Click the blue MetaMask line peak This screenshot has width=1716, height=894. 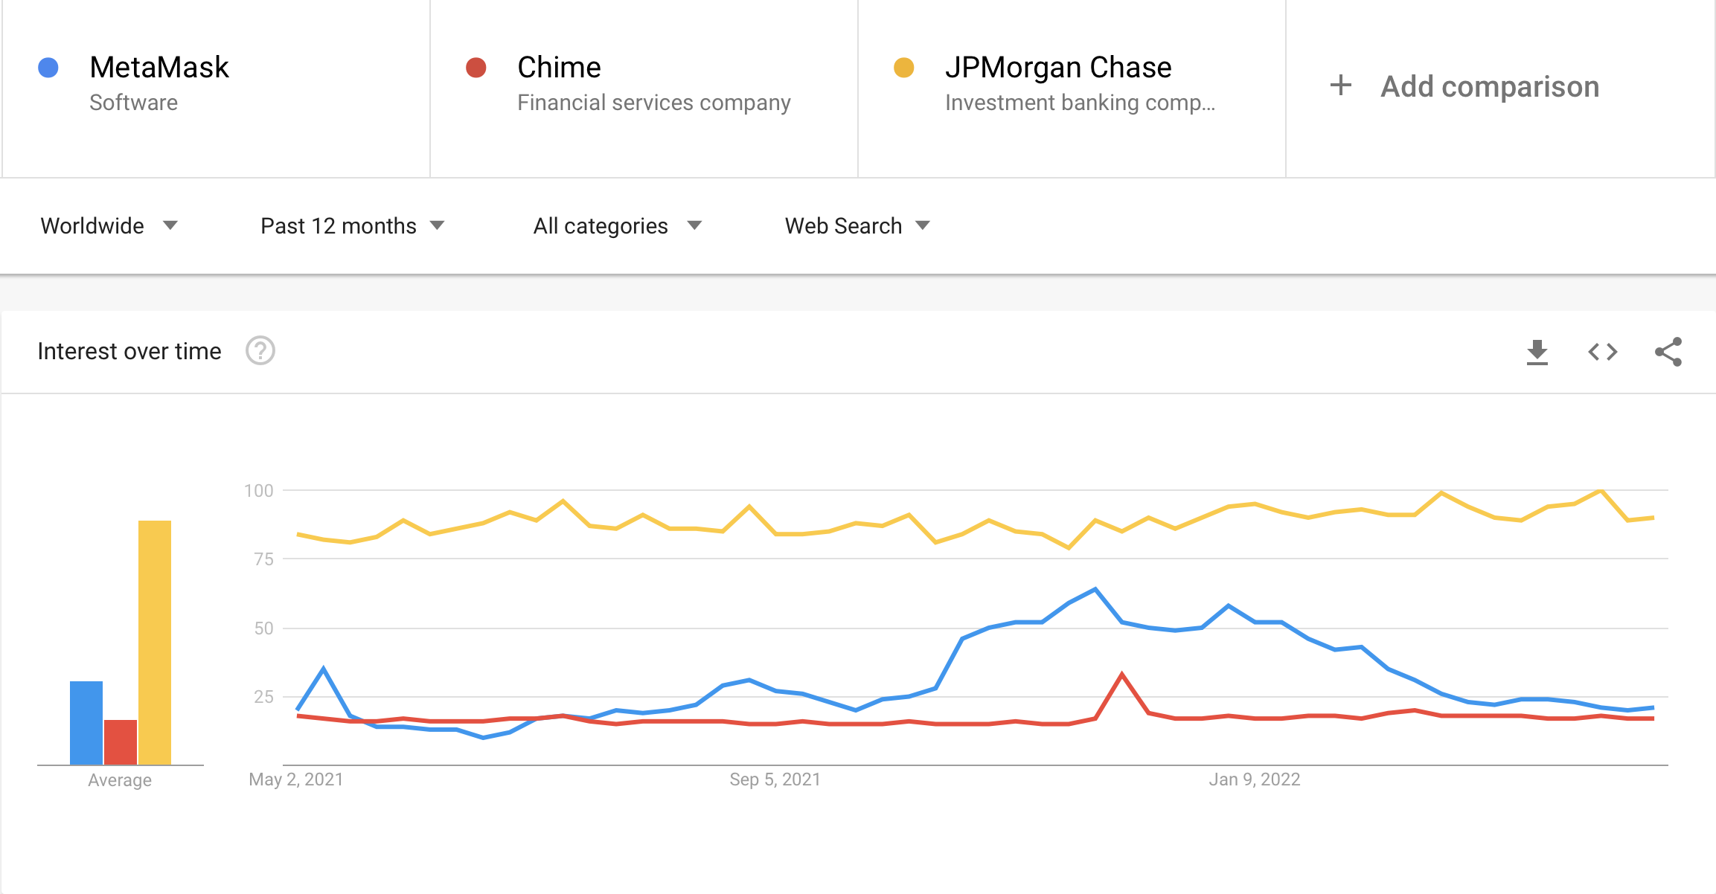pyautogui.click(x=1095, y=590)
